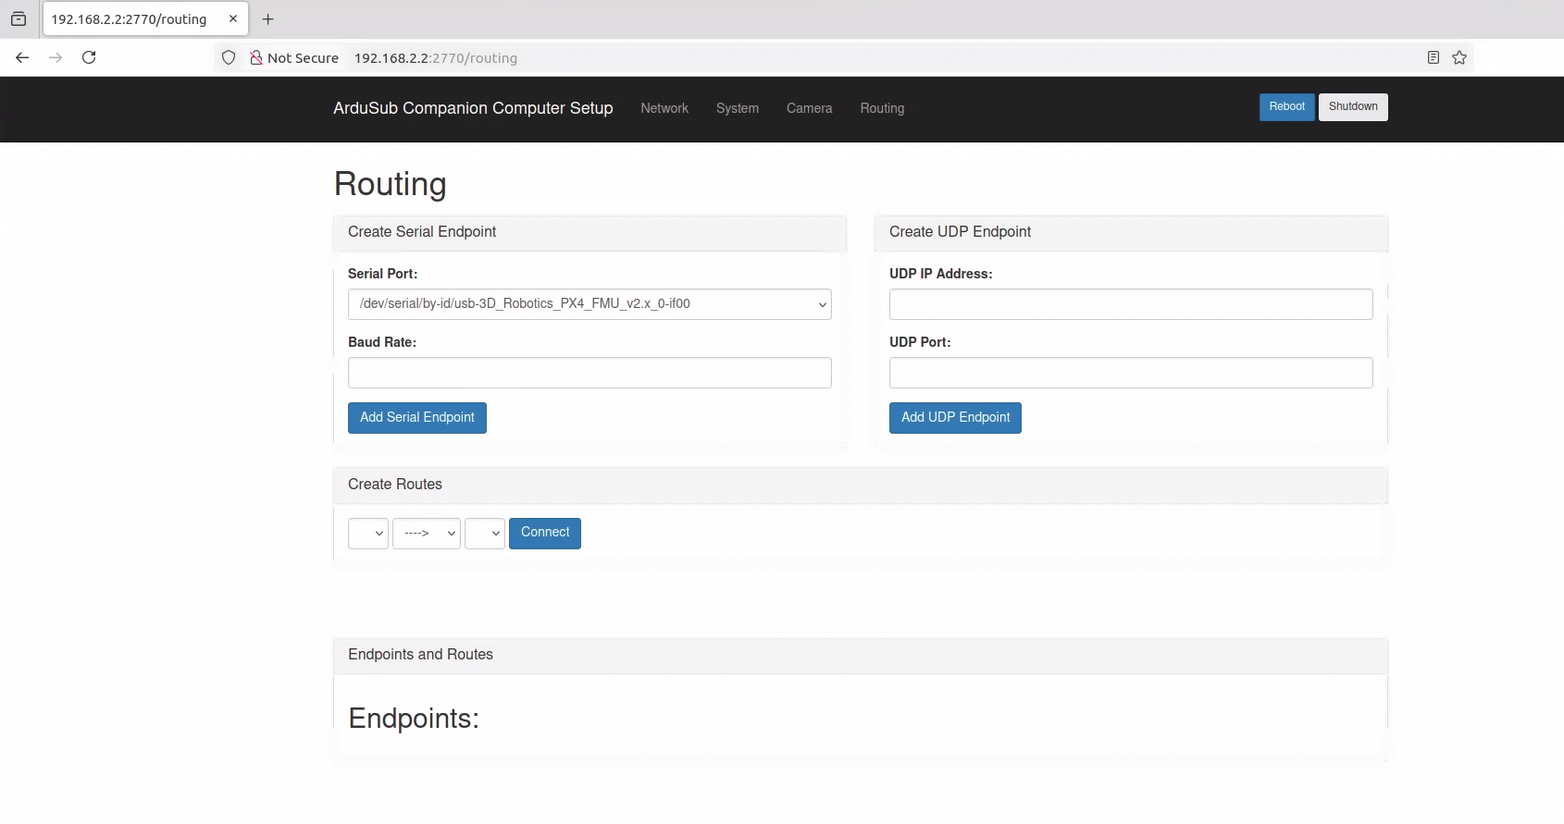Go to the Network menu item
Viewport: 1564px width, 824px height.
(x=664, y=108)
